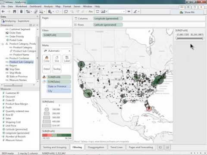Click the Longitude (generated) pill on Columns
The width and height of the screenshot is (207, 155).
108,19
